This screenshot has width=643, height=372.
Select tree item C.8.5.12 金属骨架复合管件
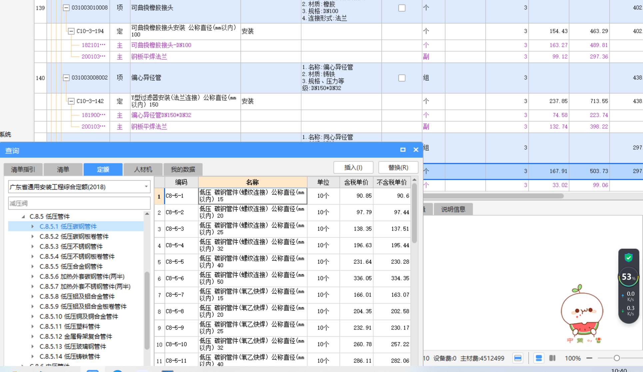[x=76, y=336]
